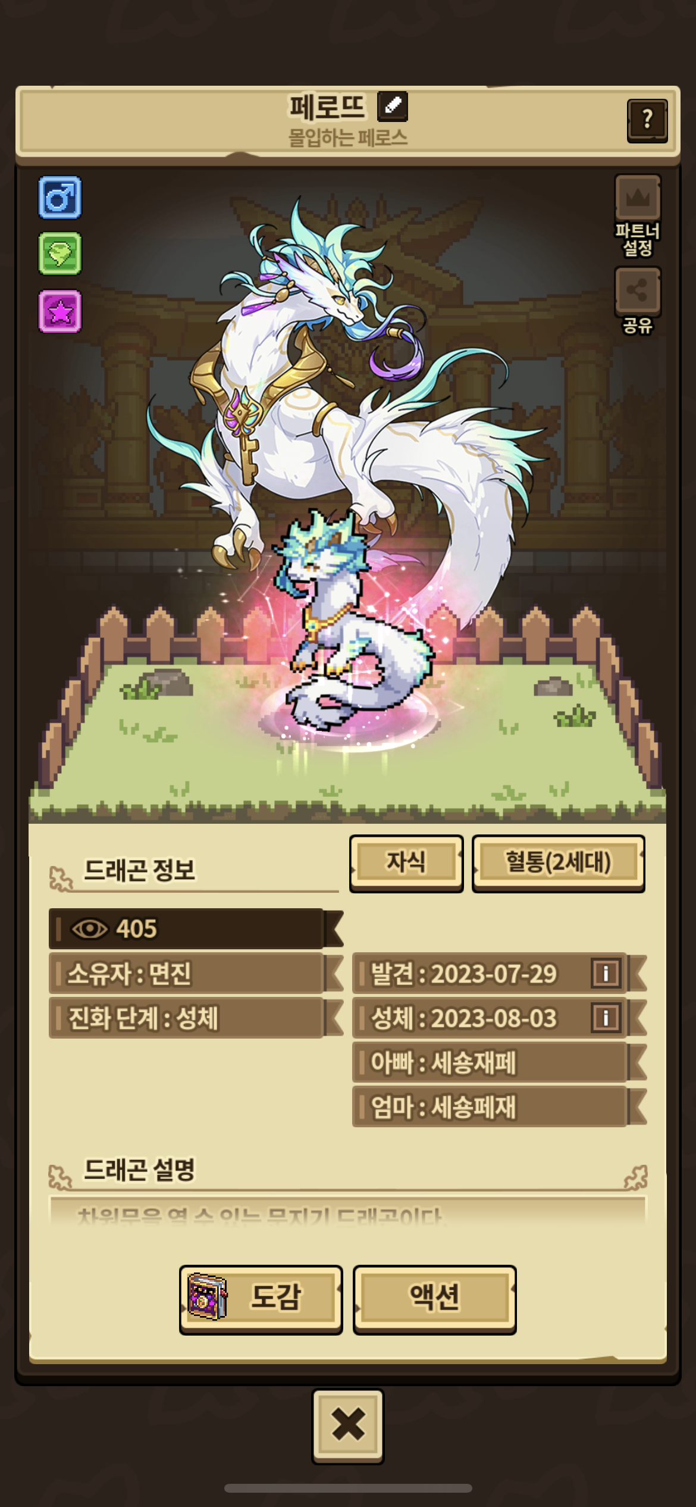This screenshot has width=696, height=1507.
Task: Open the question mark help button
Action: pyautogui.click(x=647, y=120)
